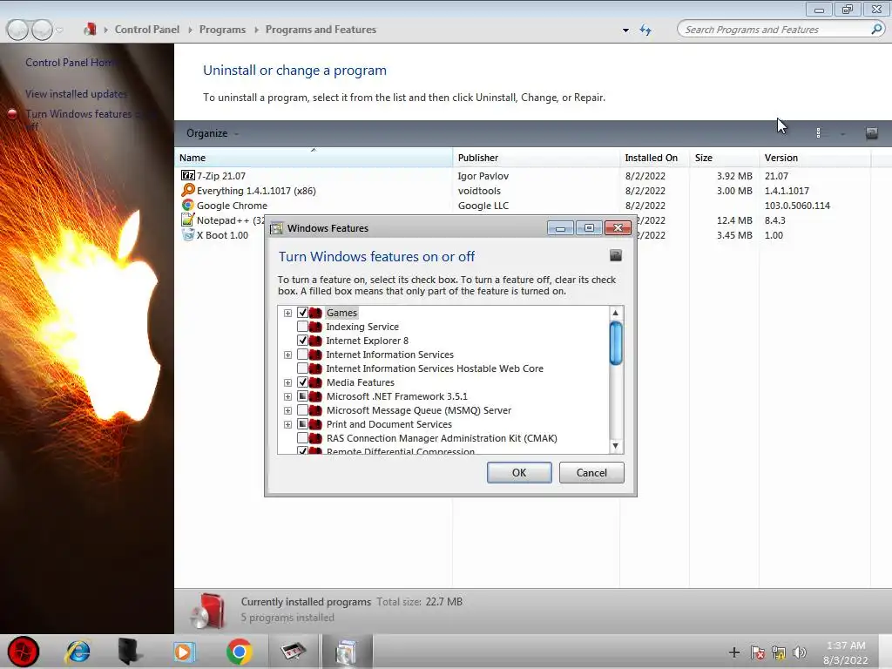
Task: Open View installed updates link
Action: point(77,94)
